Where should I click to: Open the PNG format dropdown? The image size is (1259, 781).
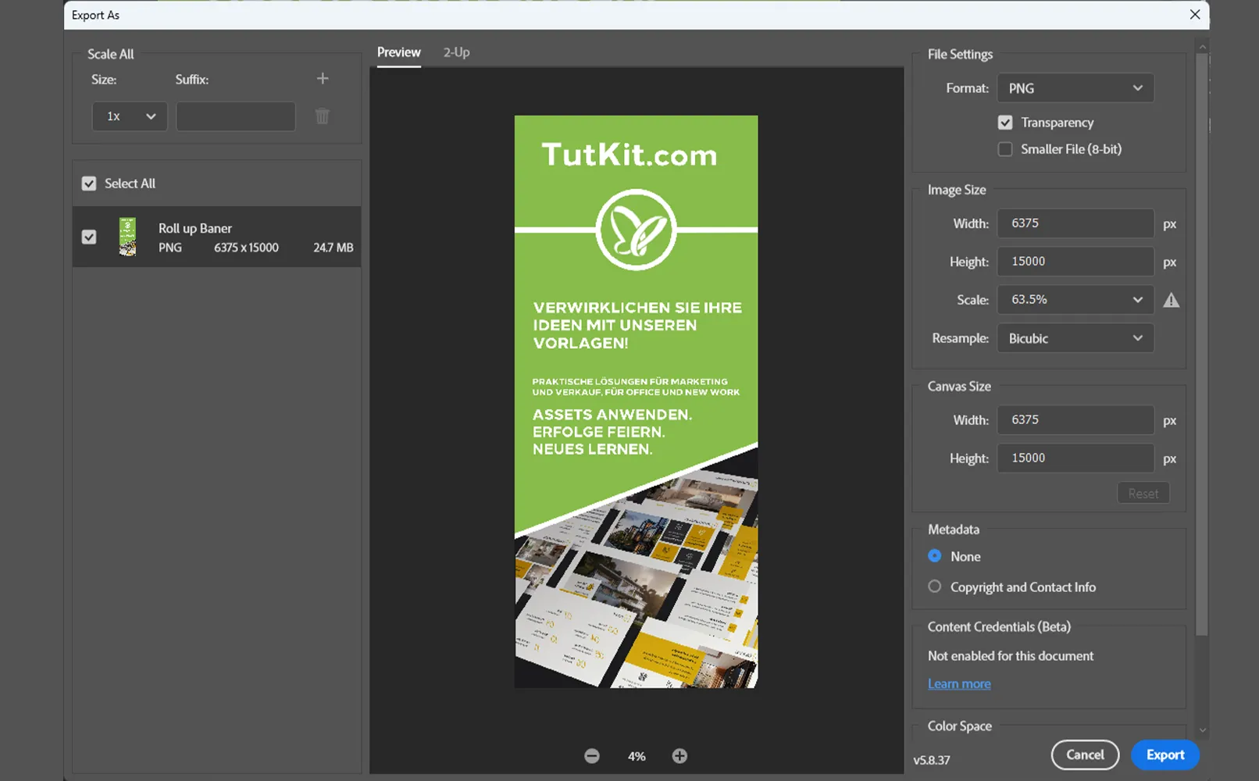[x=1075, y=88]
